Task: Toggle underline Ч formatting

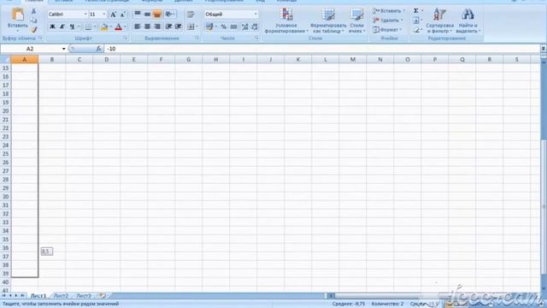Action: 72,27
